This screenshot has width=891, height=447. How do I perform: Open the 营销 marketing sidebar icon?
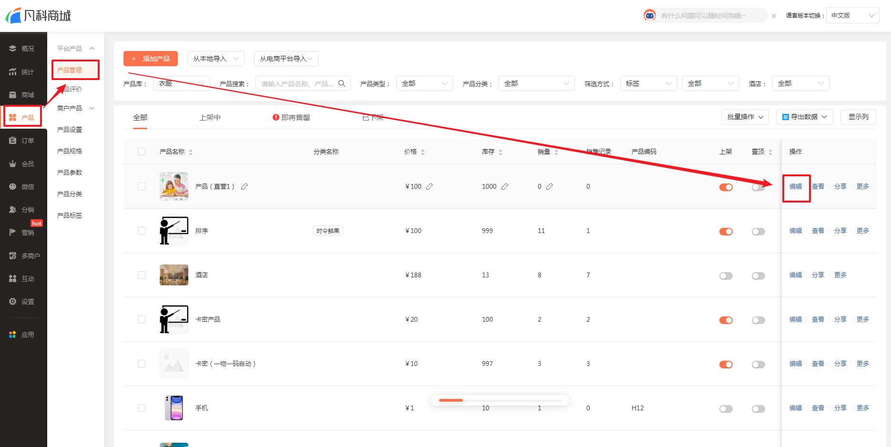point(13,232)
